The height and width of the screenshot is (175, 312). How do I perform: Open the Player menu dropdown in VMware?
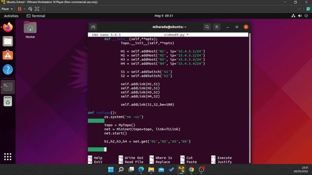click(x=7, y=9)
